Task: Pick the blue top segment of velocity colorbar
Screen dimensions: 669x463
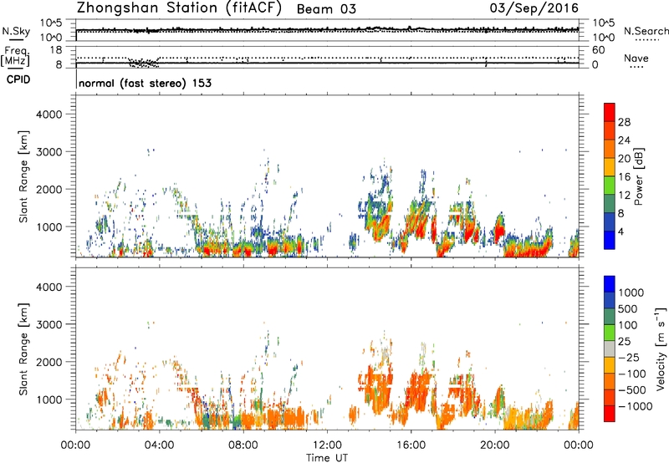Action: pos(610,284)
